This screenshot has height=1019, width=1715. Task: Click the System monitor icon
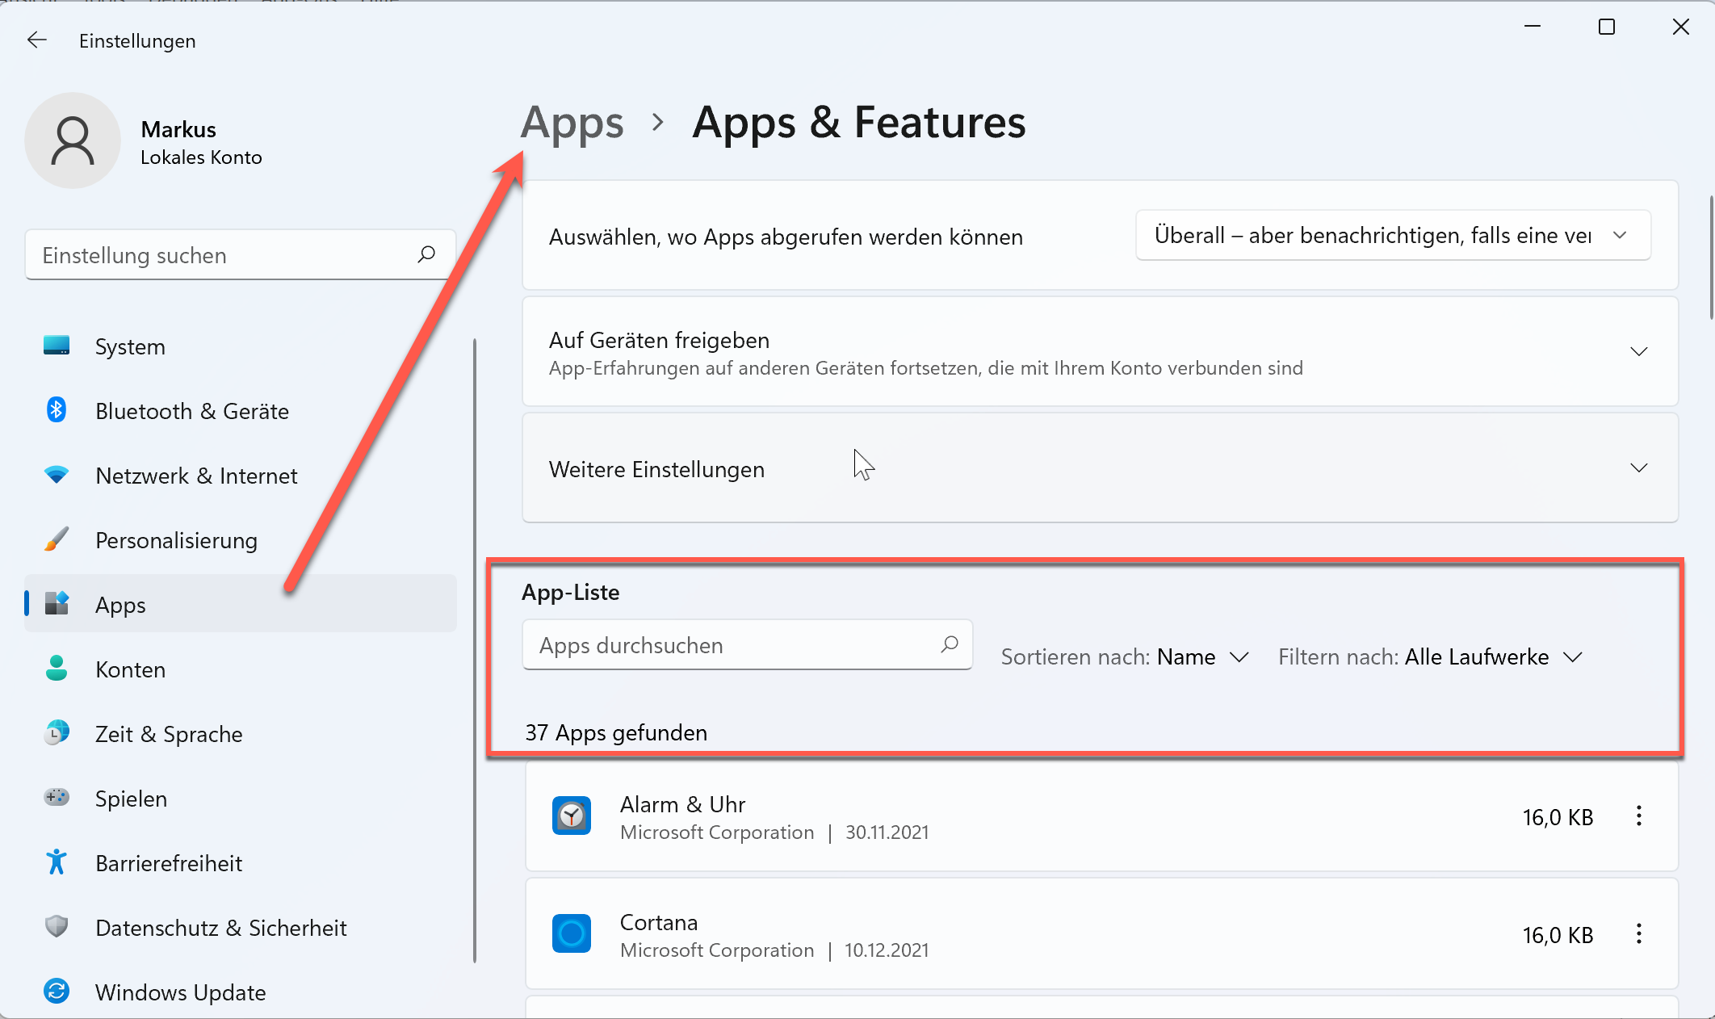click(x=57, y=346)
